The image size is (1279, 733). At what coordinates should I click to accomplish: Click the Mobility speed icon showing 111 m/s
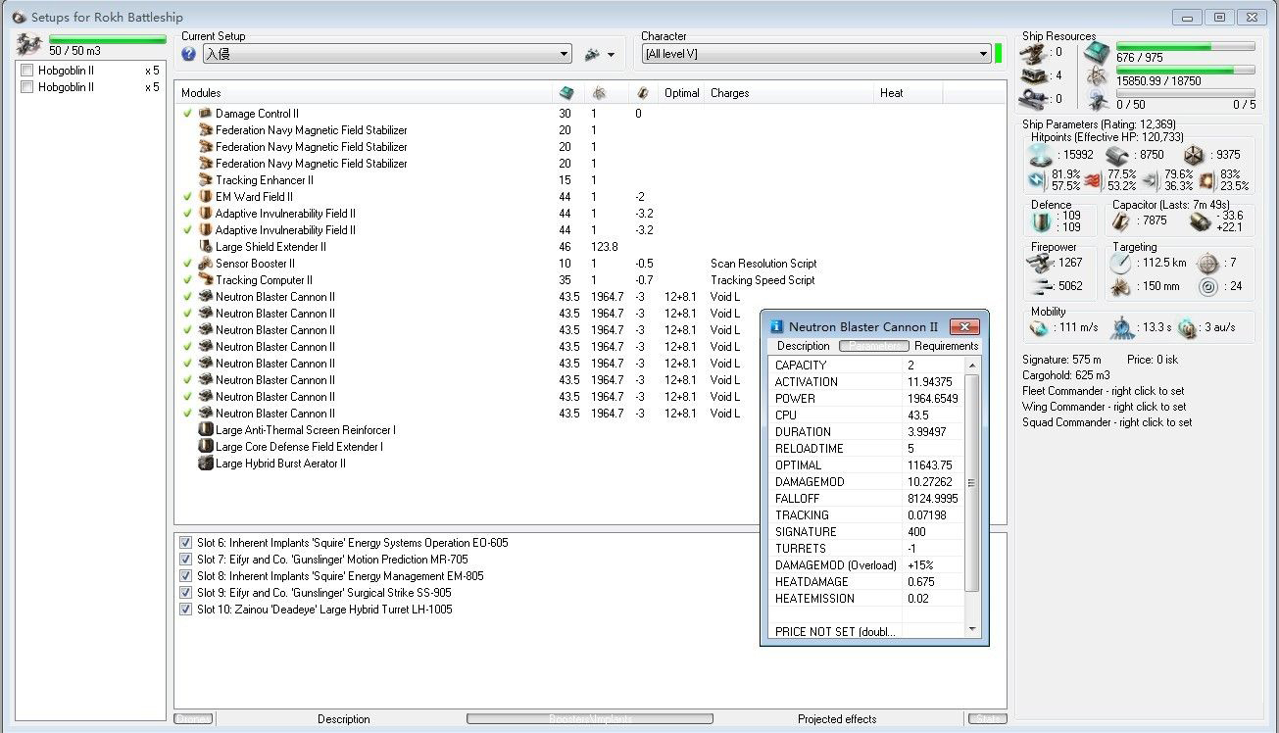tap(1040, 326)
